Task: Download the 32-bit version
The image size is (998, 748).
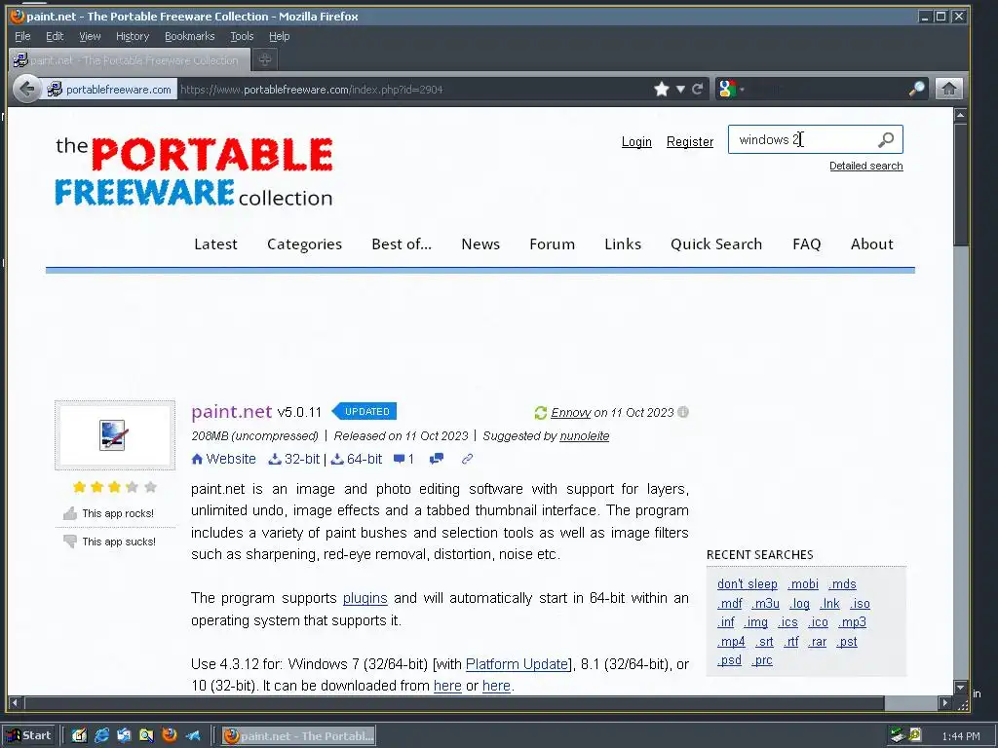Action: pyautogui.click(x=294, y=460)
